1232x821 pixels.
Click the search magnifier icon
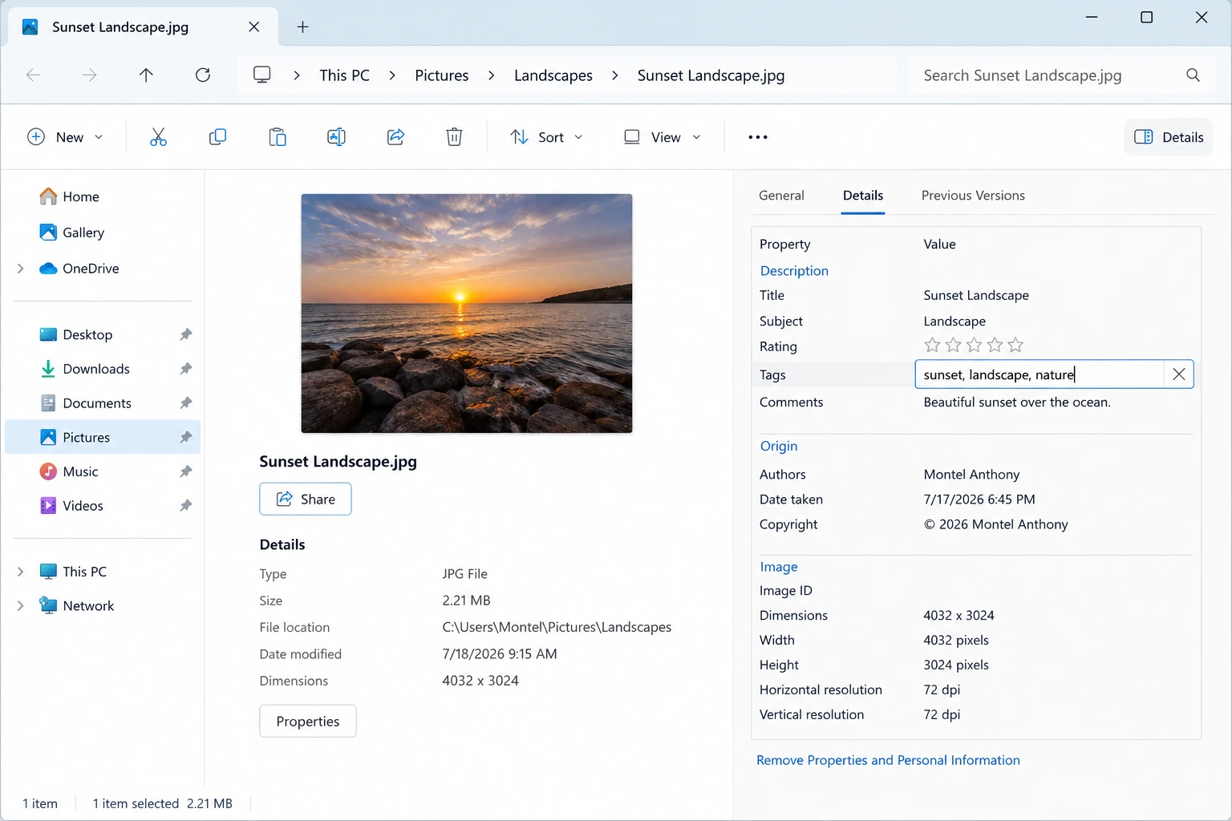[1193, 75]
